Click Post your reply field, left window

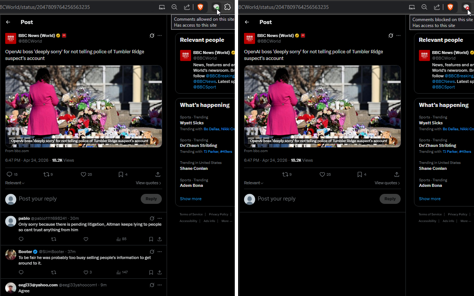78,199
